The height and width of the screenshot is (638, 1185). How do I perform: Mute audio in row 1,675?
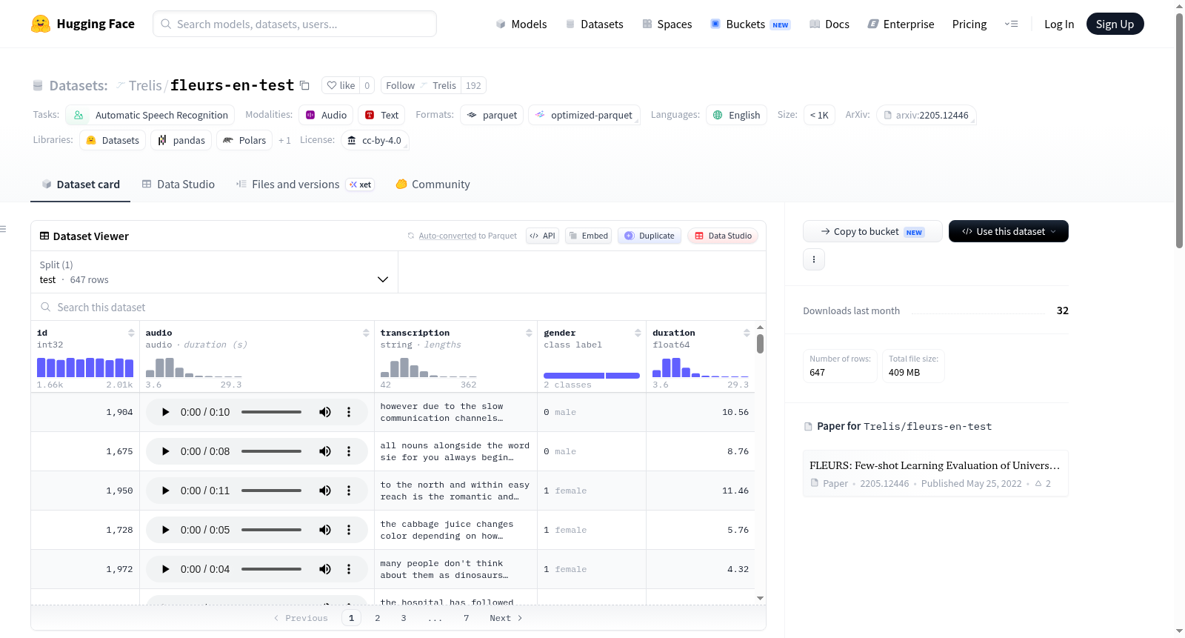(325, 451)
